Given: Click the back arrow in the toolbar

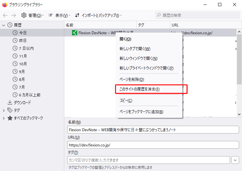Looking at the screenshot, I should point(5,15).
